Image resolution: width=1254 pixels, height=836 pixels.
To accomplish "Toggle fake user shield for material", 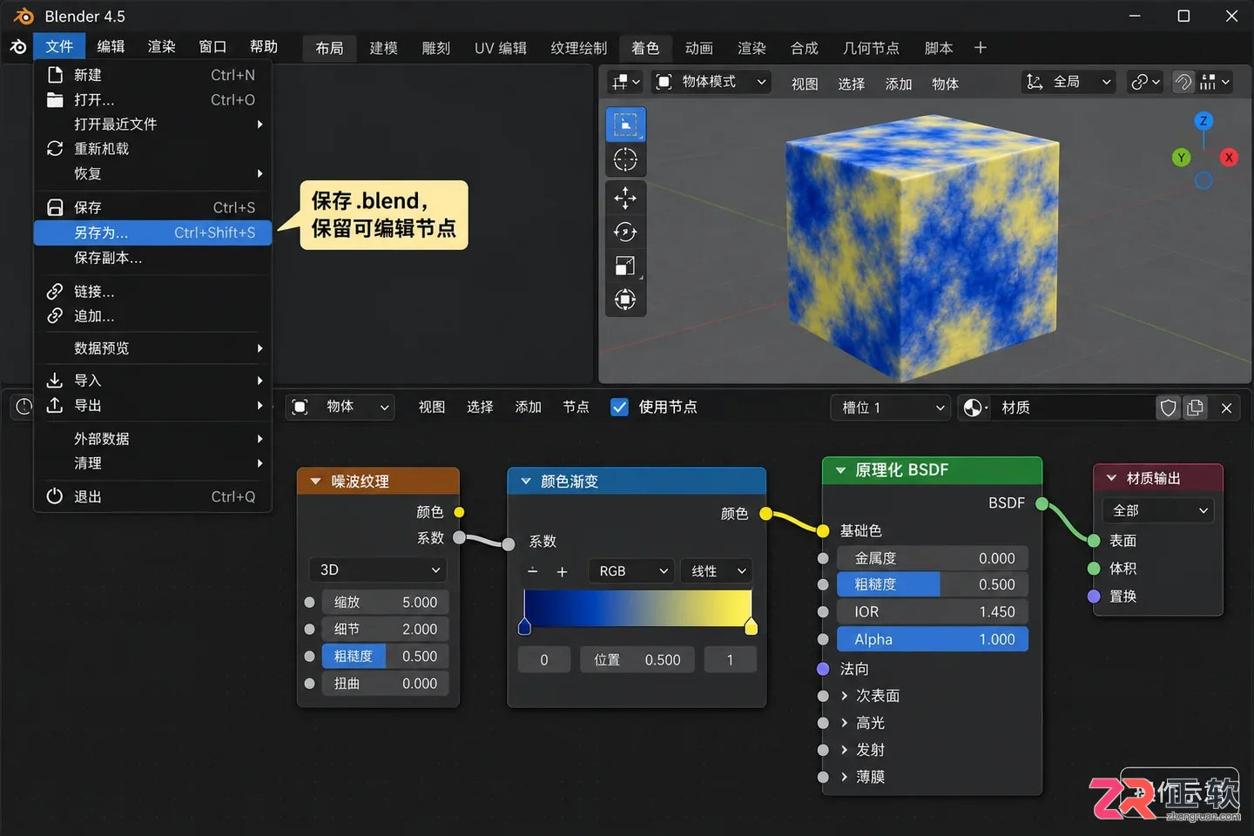I will pos(1169,408).
